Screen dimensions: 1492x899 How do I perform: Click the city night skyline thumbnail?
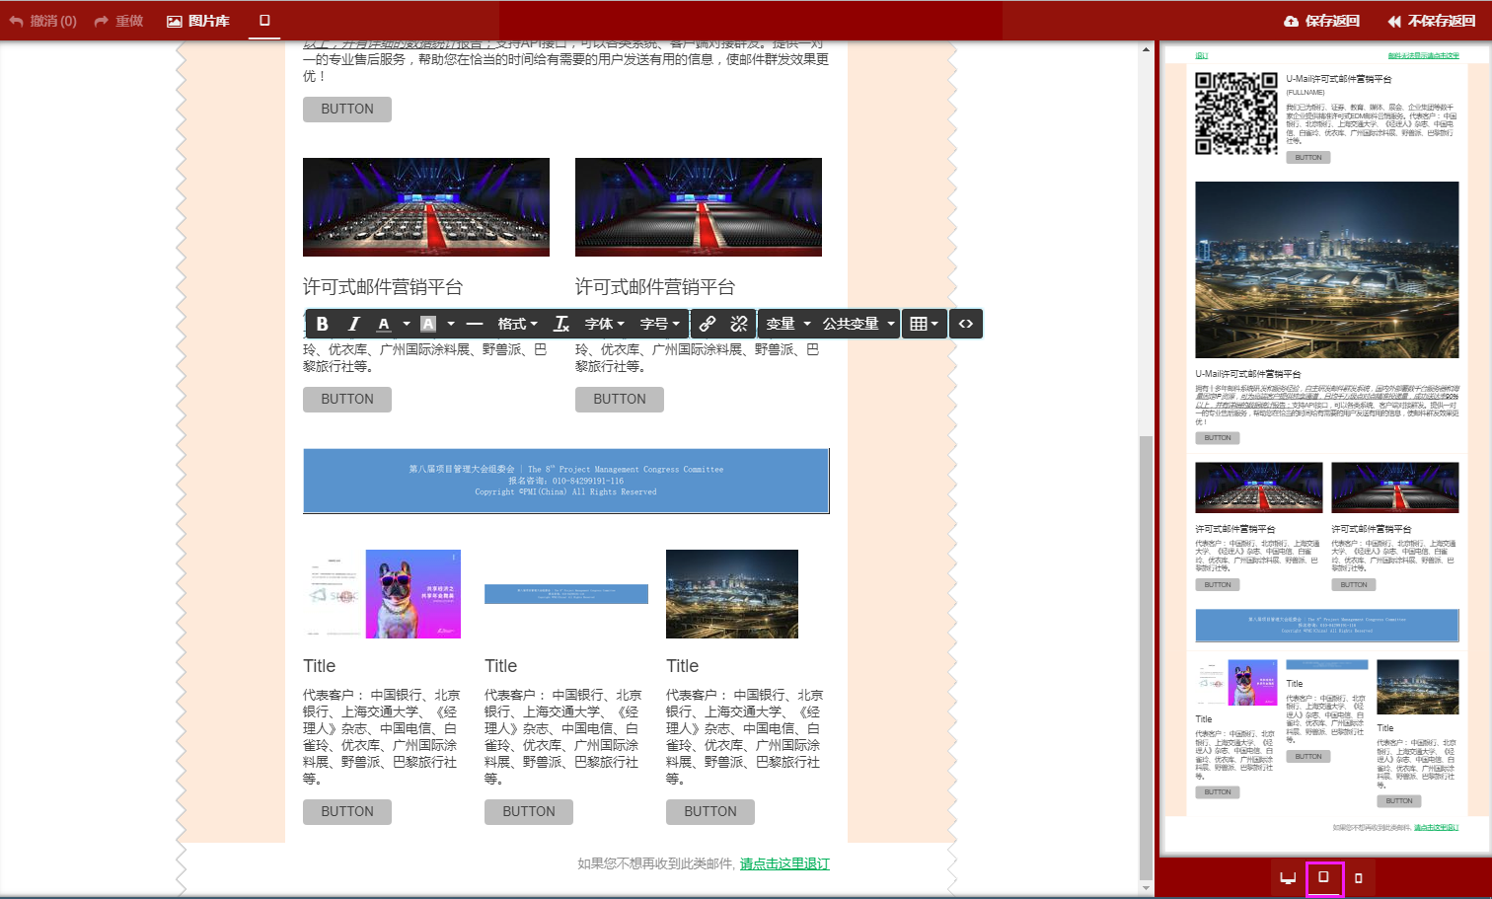tap(731, 594)
